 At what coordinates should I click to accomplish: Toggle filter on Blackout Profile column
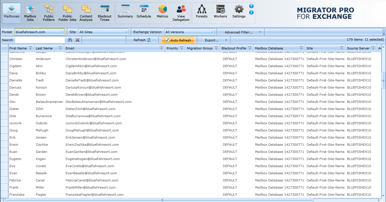[250, 48]
